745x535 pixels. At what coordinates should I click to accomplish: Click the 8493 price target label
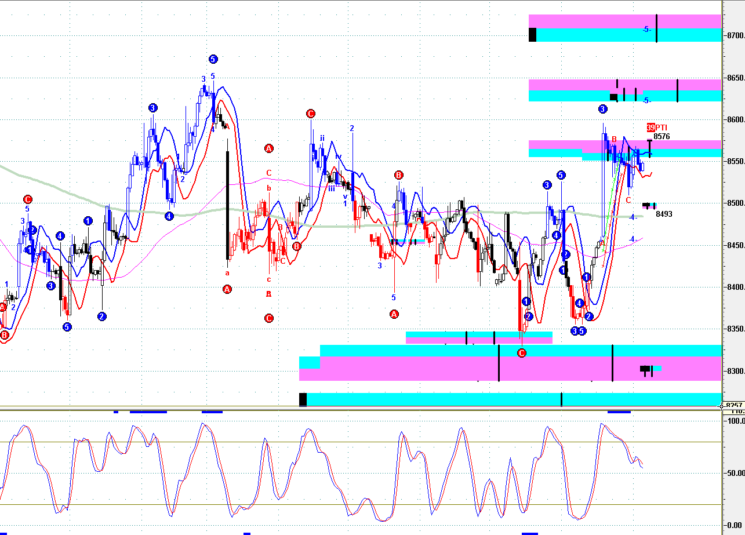664,214
